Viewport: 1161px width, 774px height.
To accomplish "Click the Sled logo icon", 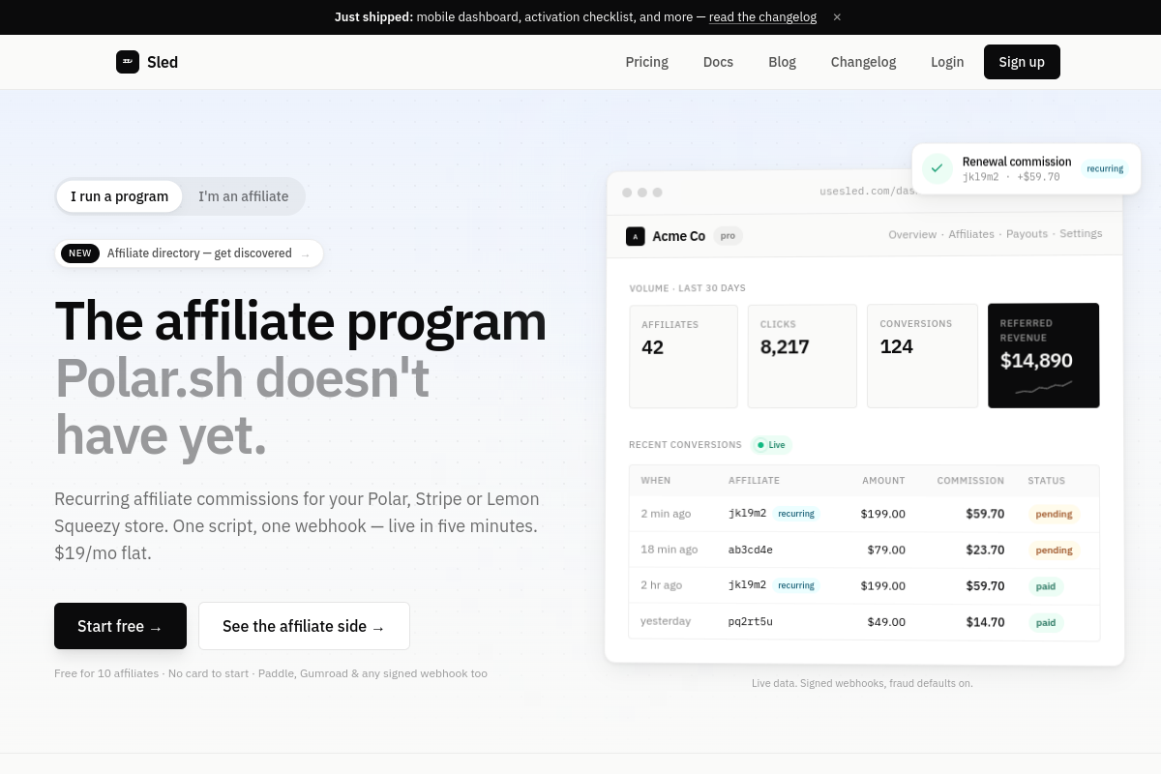I will (128, 62).
